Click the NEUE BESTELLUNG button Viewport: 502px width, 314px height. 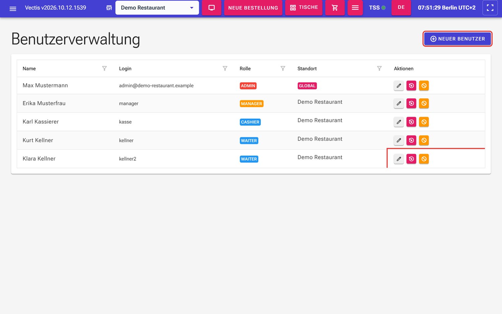coord(253,8)
